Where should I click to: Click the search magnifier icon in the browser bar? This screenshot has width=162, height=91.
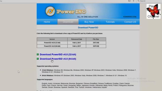click(x=138, y=1)
